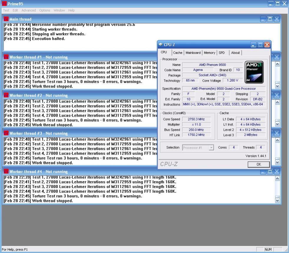Click the Package value Socket AM2+ (940)
289x253 pixels.
click(212, 75)
